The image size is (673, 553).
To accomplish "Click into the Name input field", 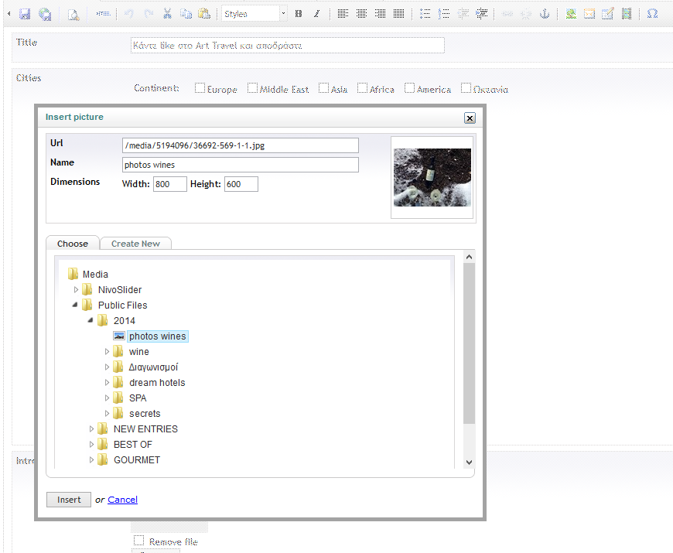I will (241, 165).
